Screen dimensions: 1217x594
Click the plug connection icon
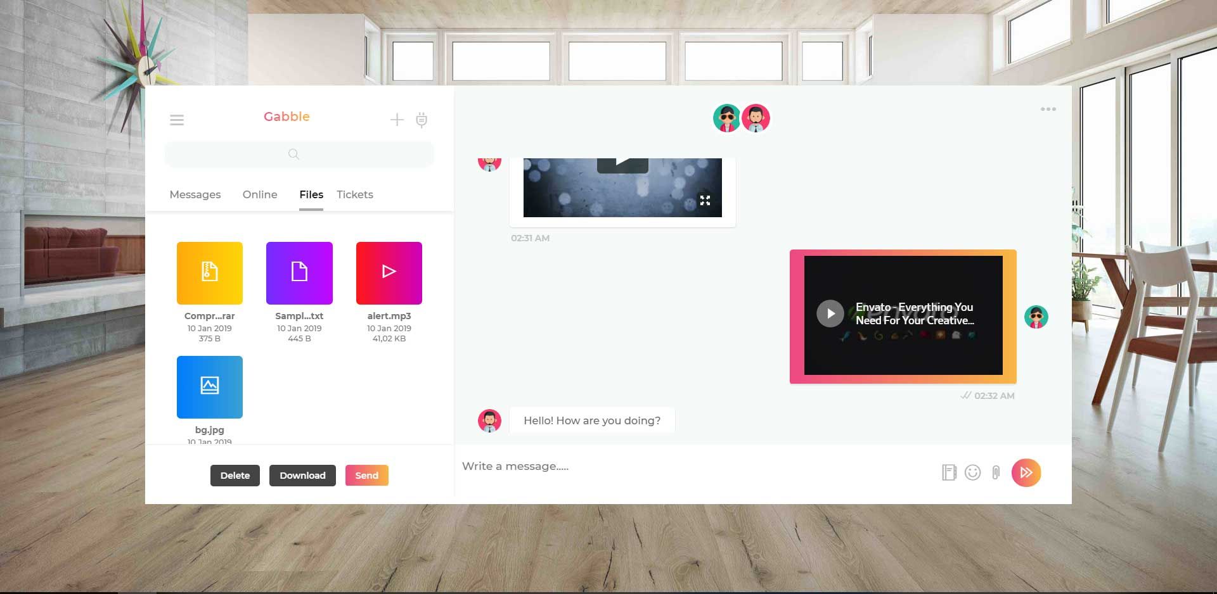click(x=422, y=120)
